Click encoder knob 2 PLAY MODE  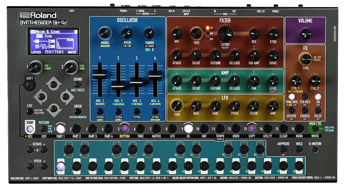click(70, 67)
